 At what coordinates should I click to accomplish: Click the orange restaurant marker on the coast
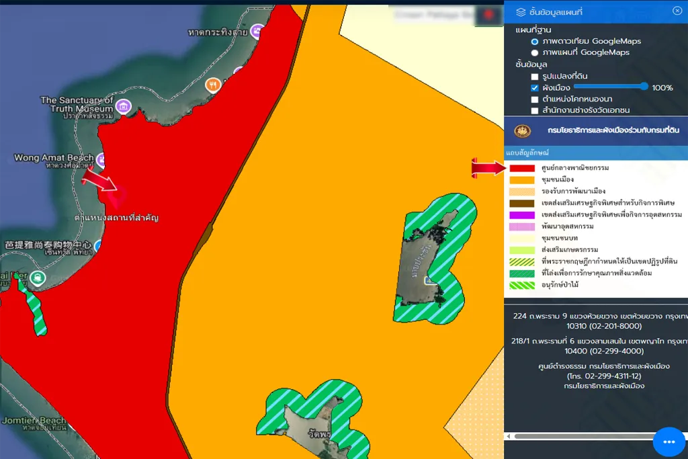click(x=213, y=85)
